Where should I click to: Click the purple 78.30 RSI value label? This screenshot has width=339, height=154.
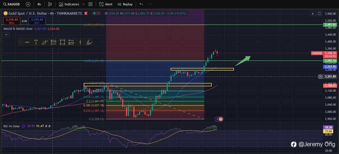(x=328, y=127)
